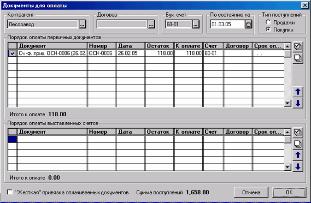Open the Контрагент selection ellipsis button
Image resolution: width=311 pixels, height=203 pixels.
coord(82,24)
